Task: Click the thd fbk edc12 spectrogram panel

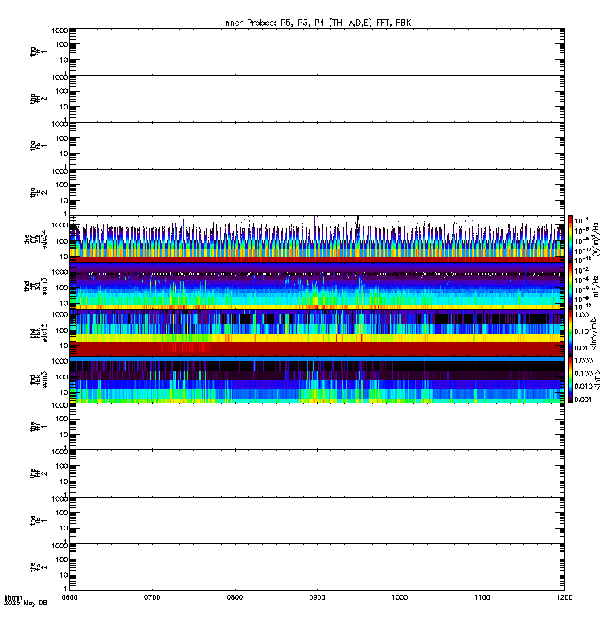Action: click(x=317, y=333)
